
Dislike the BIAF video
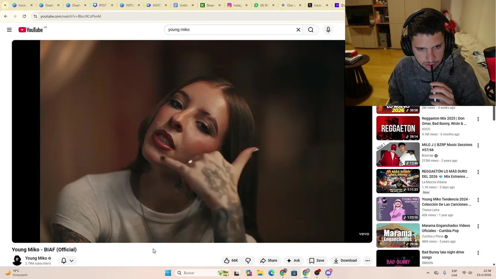[248, 260]
